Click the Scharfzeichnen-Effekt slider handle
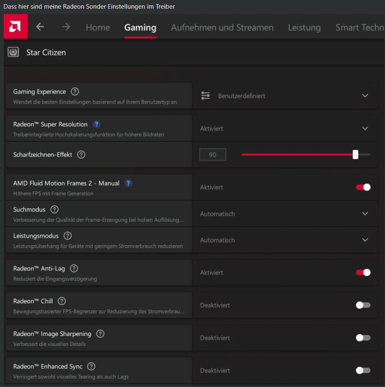Image resolution: width=385 pixels, height=387 pixels. point(355,155)
